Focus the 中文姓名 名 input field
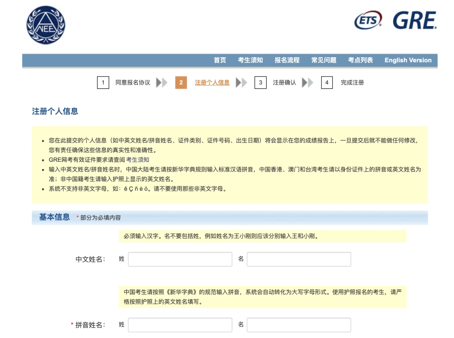Viewport: 454px width, 338px height. coord(299,259)
